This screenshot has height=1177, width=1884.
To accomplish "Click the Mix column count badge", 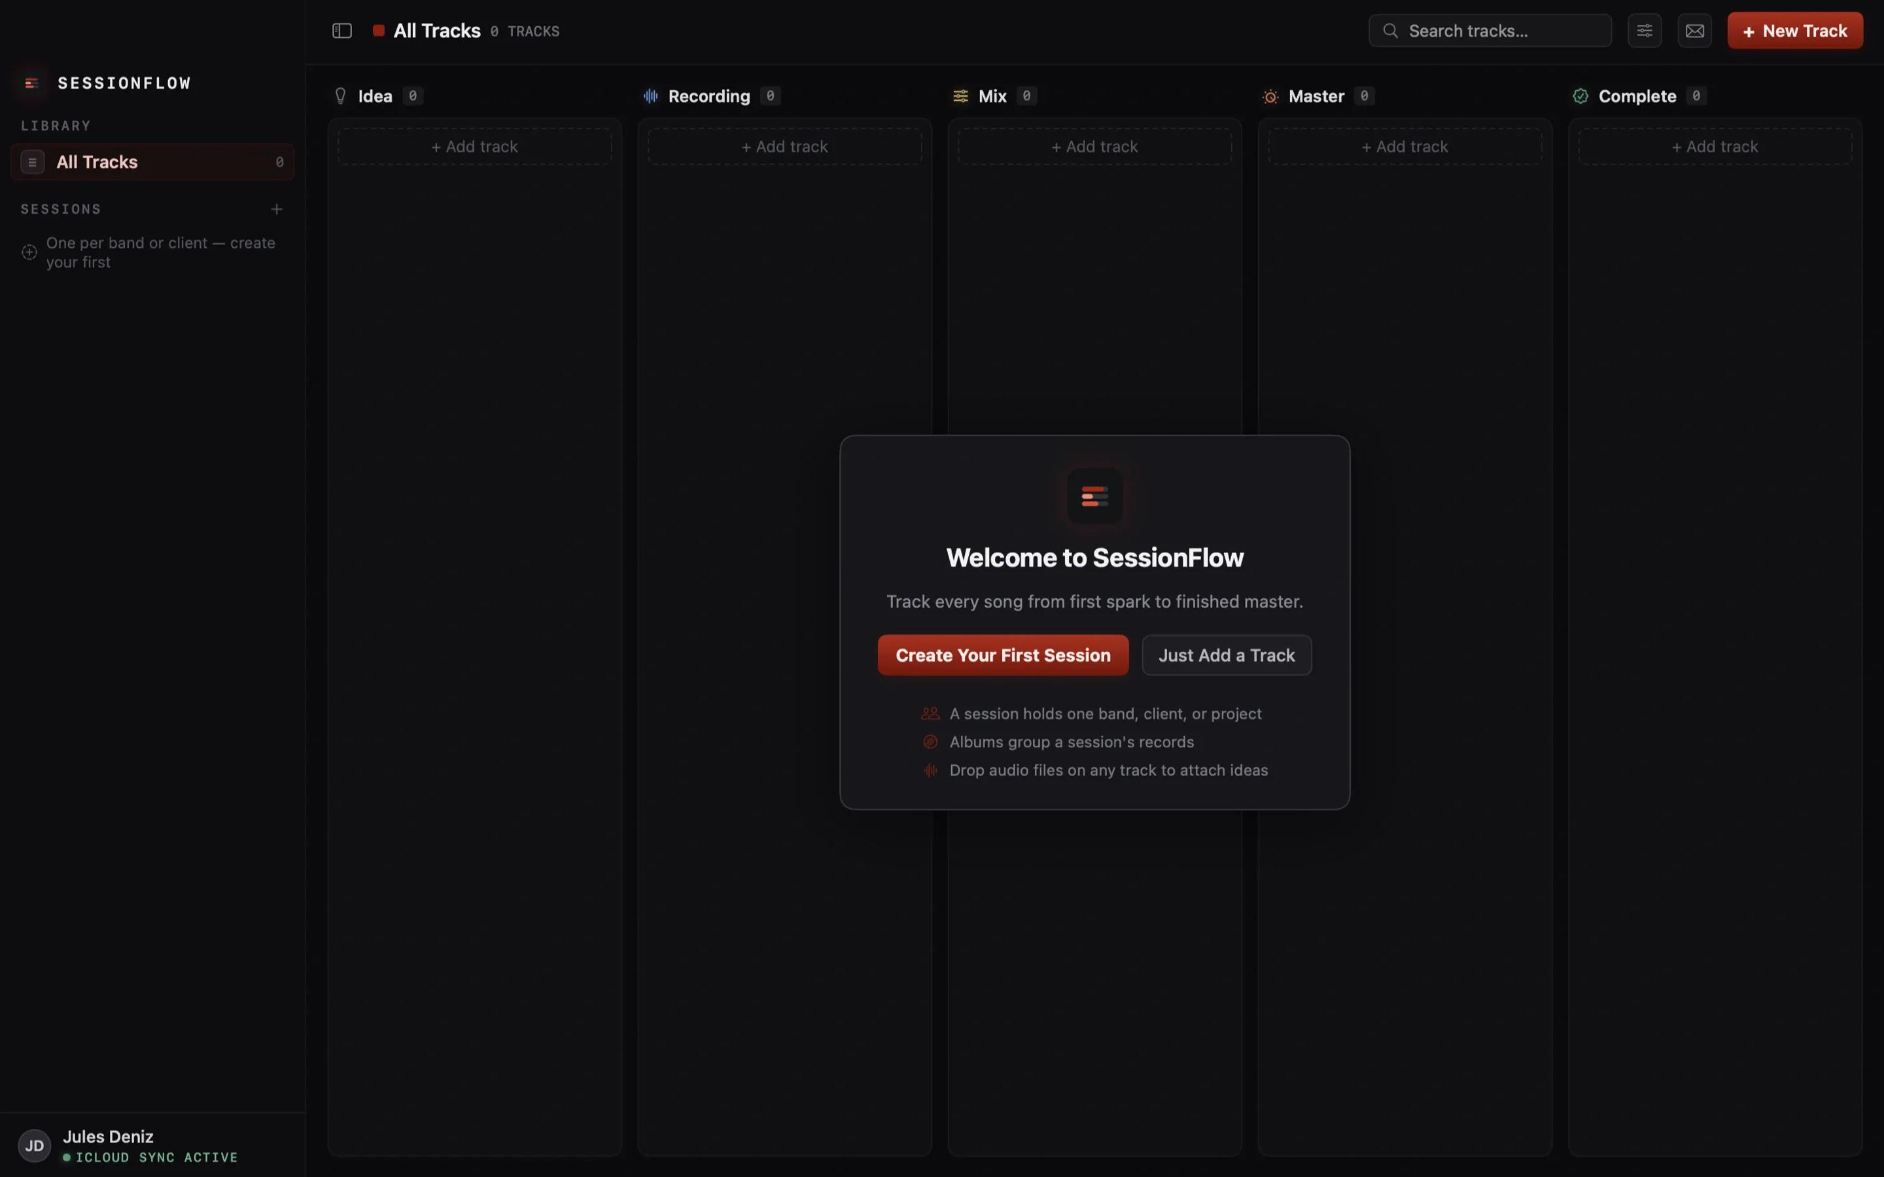I will click(1026, 95).
